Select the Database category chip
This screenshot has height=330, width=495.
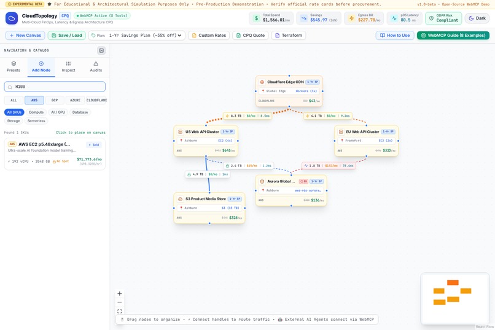click(80, 112)
